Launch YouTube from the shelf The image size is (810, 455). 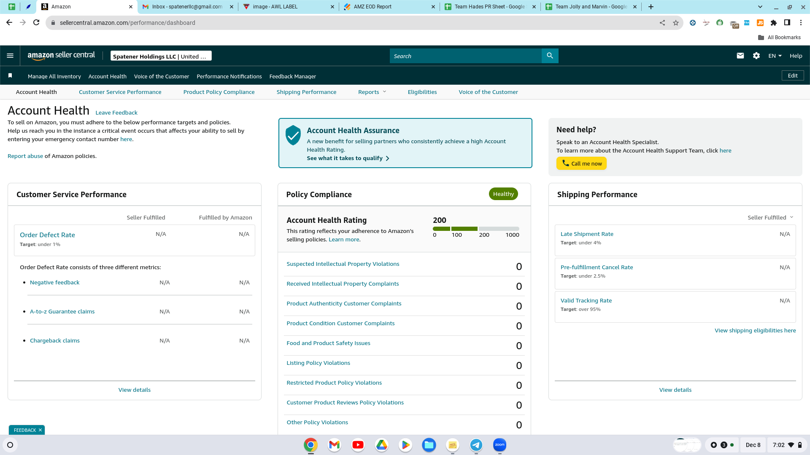click(358, 445)
